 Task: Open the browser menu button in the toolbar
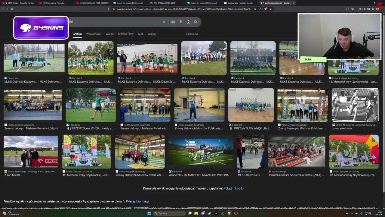click(x=382, y=9)
